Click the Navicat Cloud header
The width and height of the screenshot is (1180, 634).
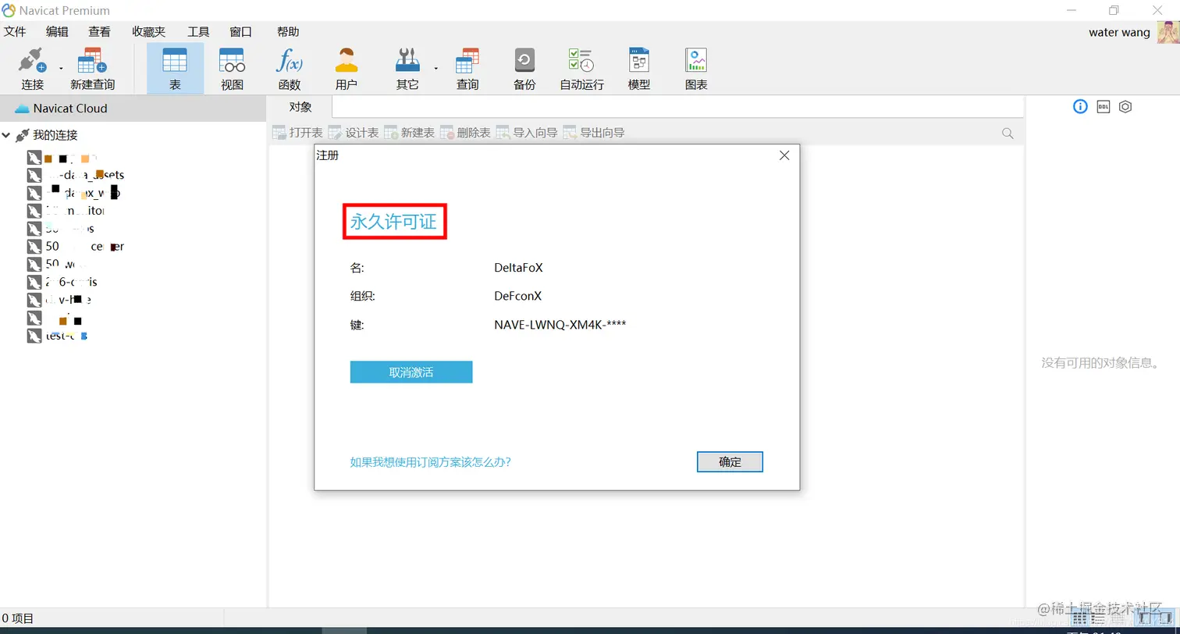pyautogui.click(x=133, y=109)
